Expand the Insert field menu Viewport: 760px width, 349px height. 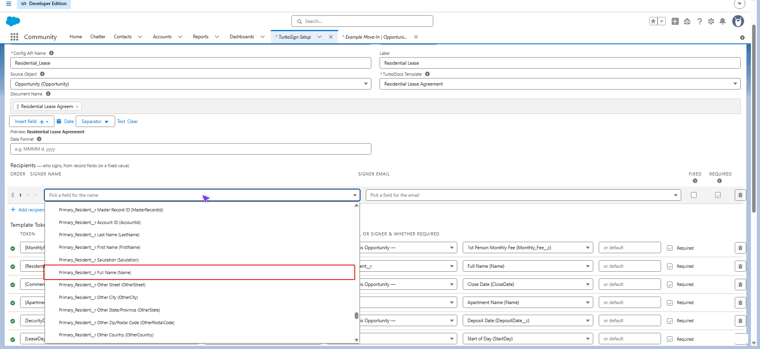point(32,121)
